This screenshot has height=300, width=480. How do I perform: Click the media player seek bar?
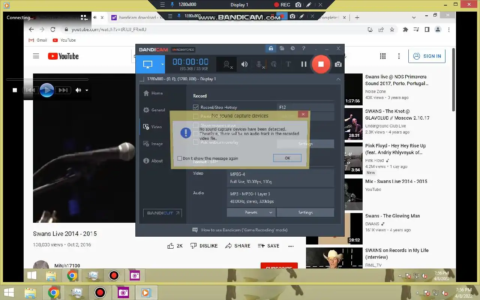[x=47, y=79]
